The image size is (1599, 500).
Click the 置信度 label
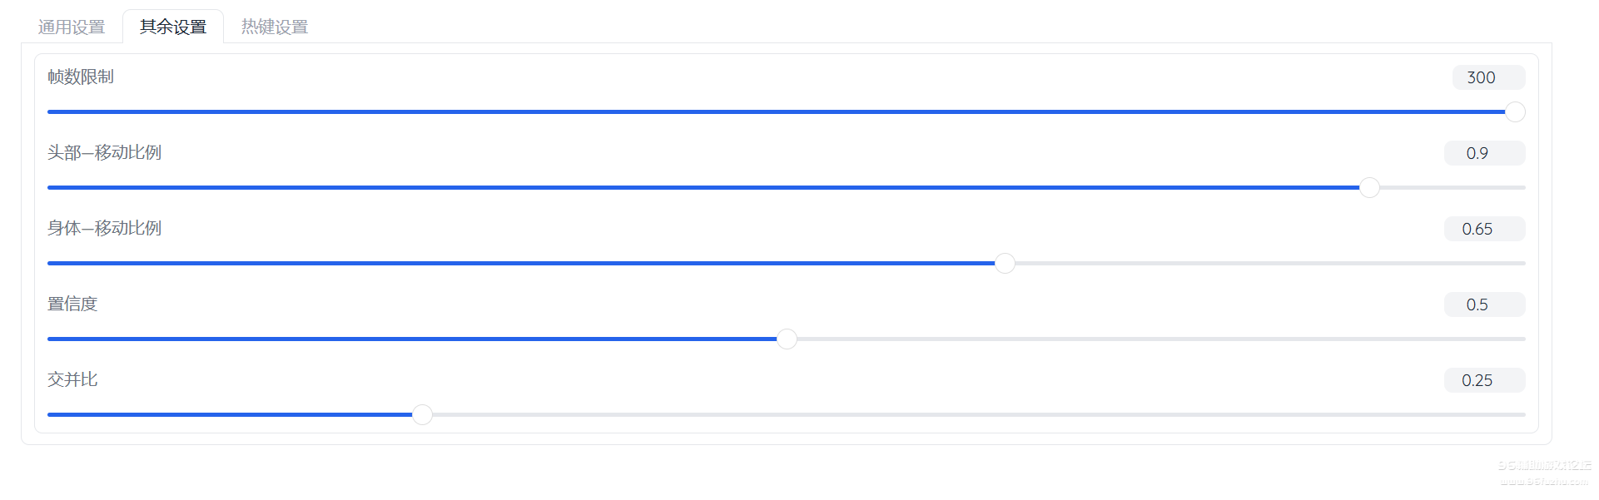point(72,304)
